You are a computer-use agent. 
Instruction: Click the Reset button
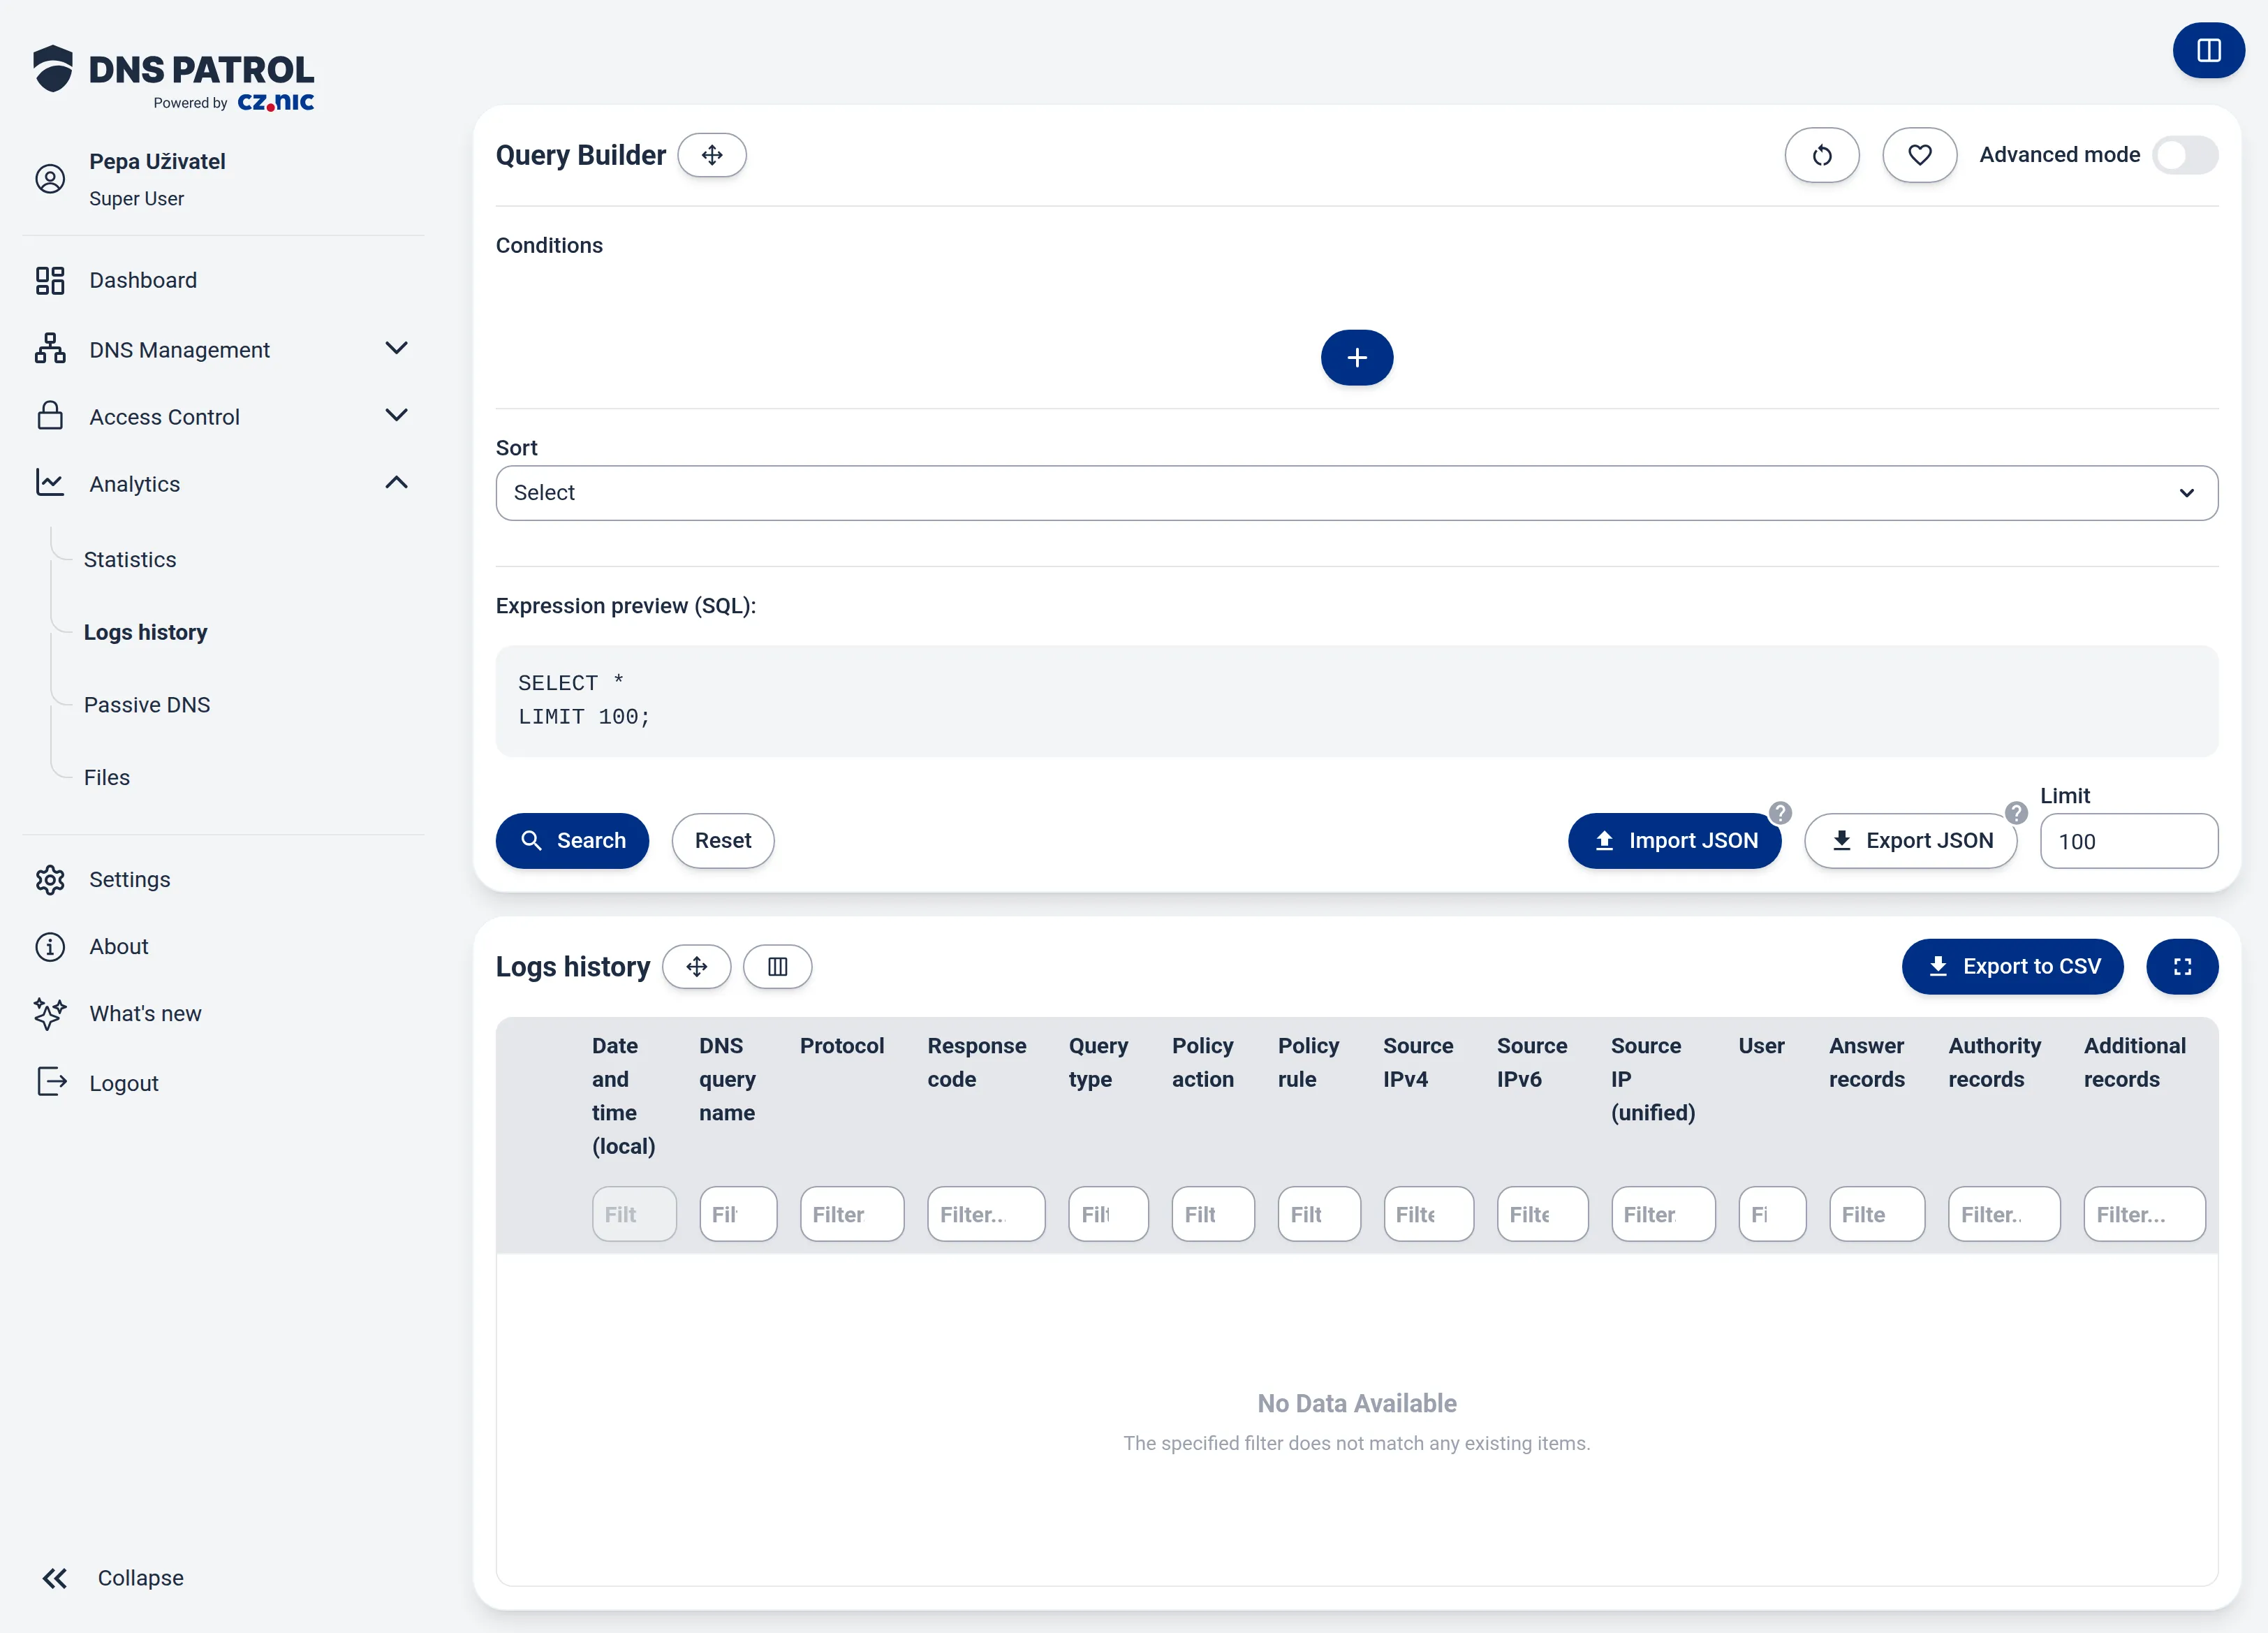[723, 840]
